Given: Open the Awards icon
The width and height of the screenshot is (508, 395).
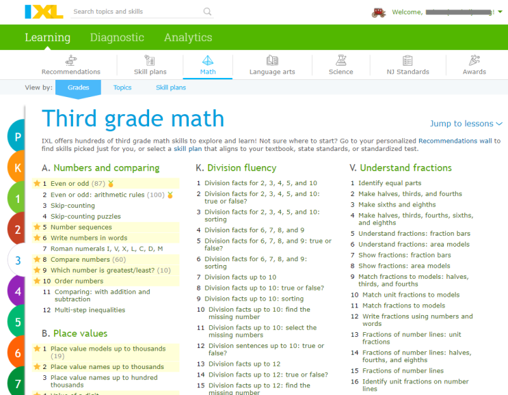Looking at the screenshot, I should (x=474, y=60).
